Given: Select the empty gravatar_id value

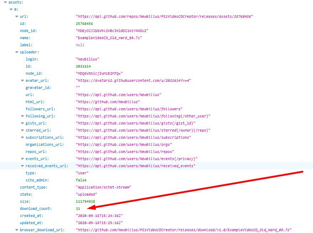Looking at the screenshot, I should [78, 88].
